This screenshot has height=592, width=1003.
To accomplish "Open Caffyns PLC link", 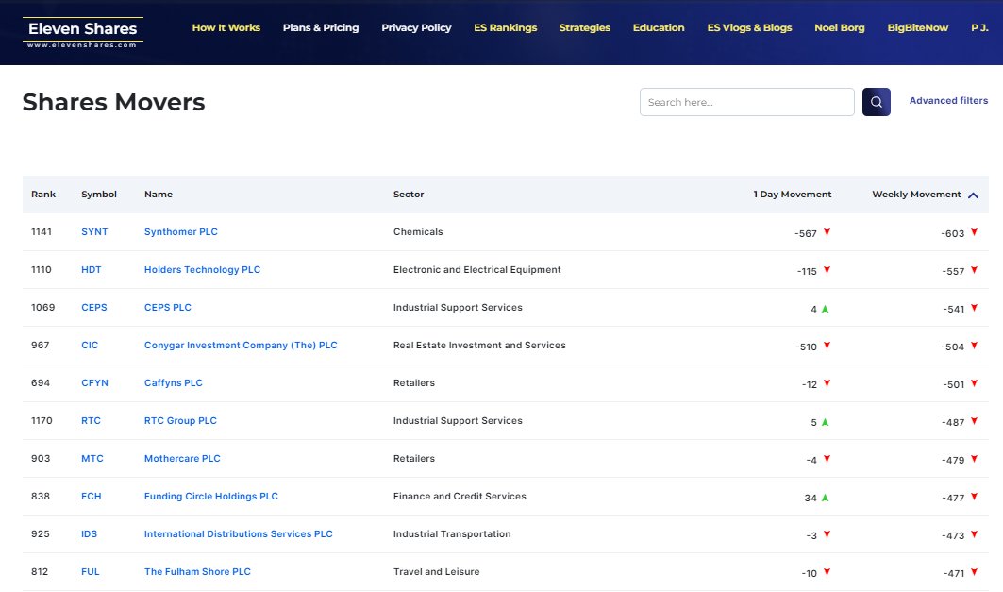I will (x=174, y=382).
